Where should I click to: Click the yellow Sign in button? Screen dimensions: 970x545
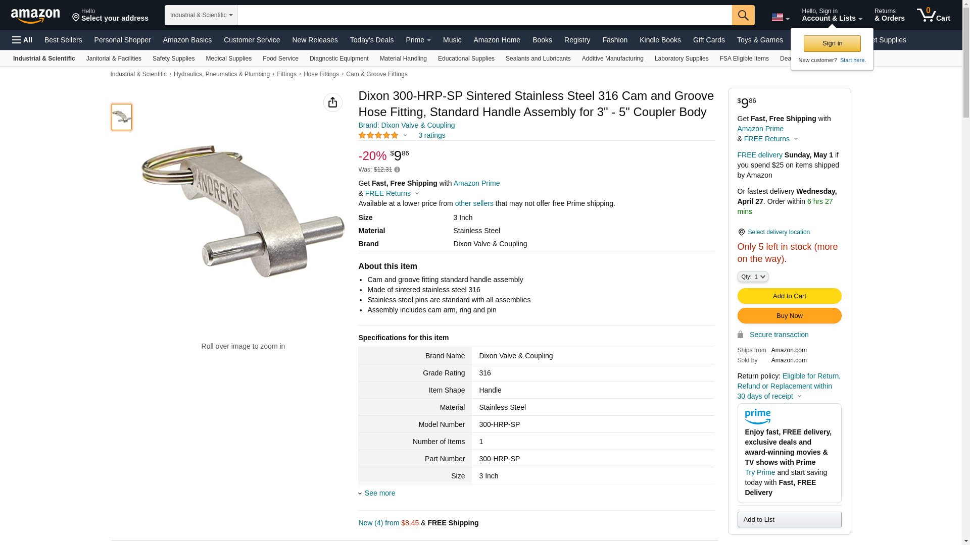[x=832, y=43]
